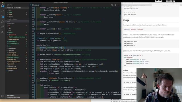Open paket.lock in the explorer
The image size is (182, 102).
11,64
